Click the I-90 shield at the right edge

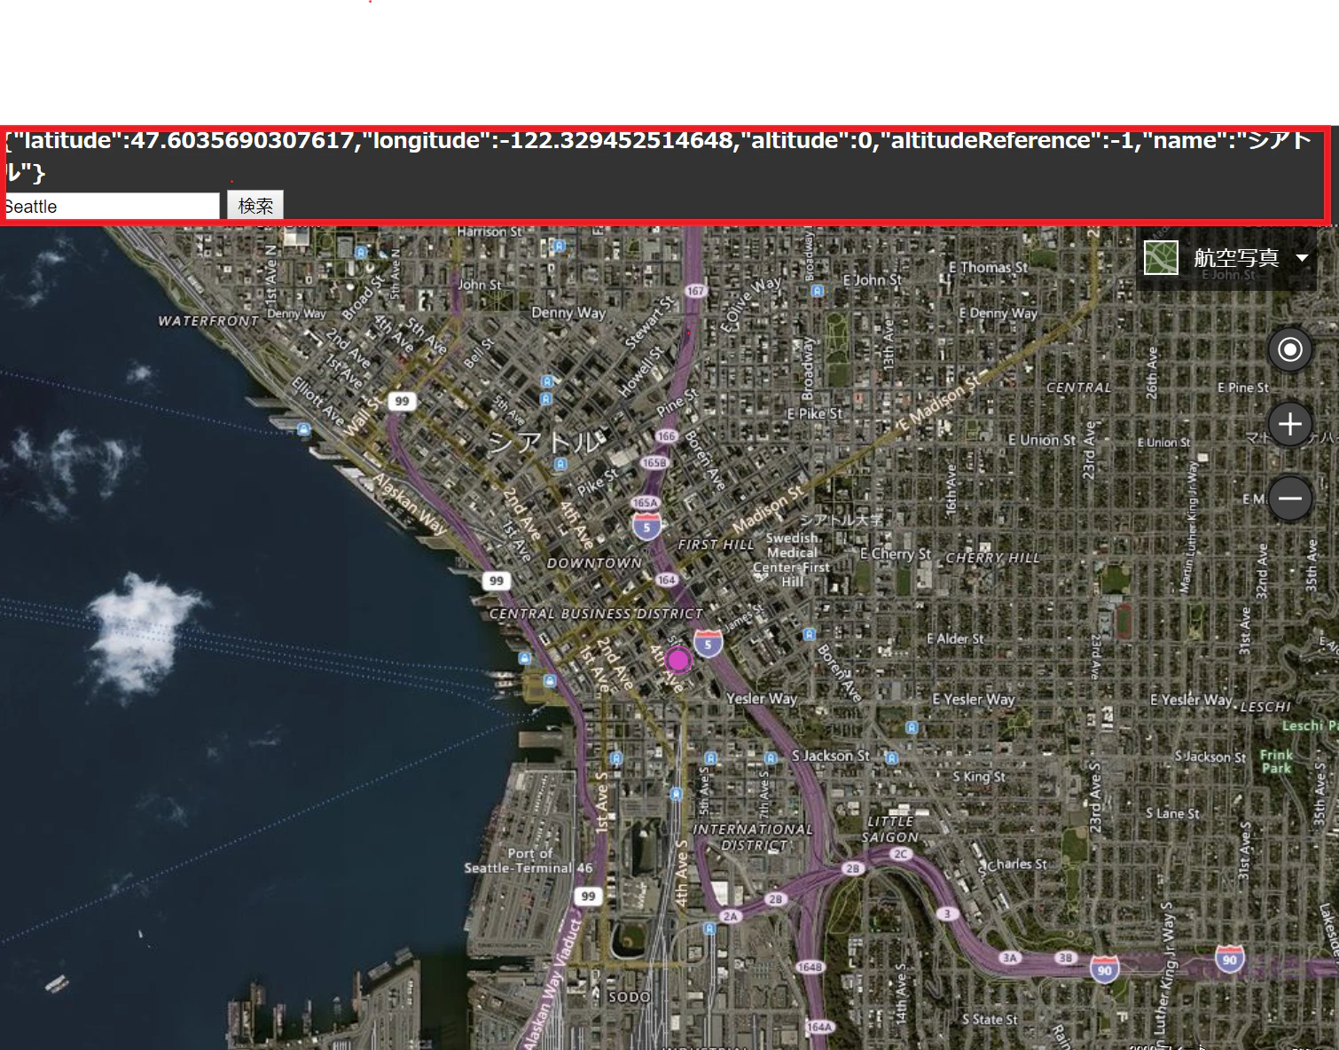pos(1229,959)
